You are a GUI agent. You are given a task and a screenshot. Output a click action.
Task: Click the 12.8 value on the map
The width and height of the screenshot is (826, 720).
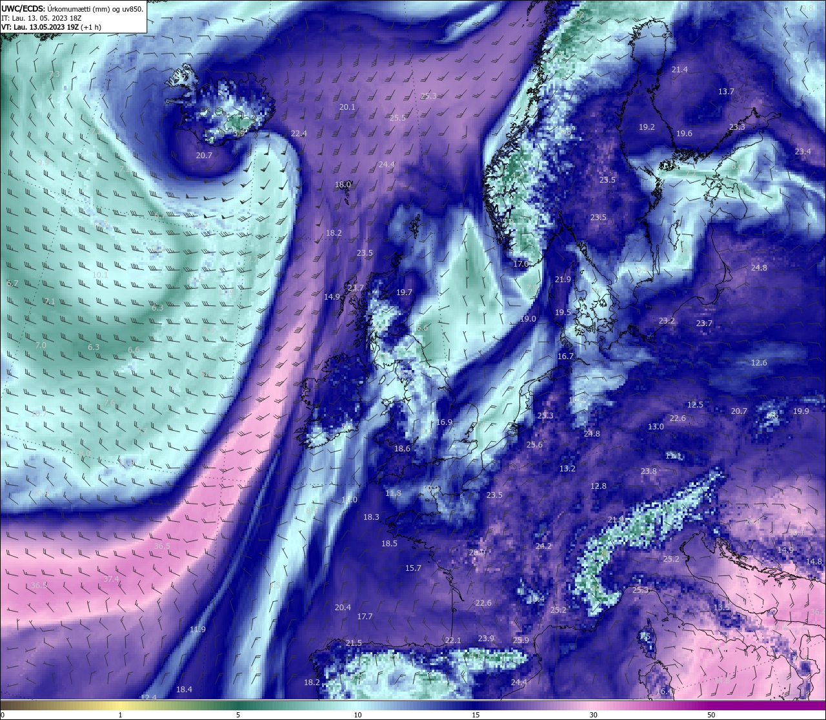(598, 486)
